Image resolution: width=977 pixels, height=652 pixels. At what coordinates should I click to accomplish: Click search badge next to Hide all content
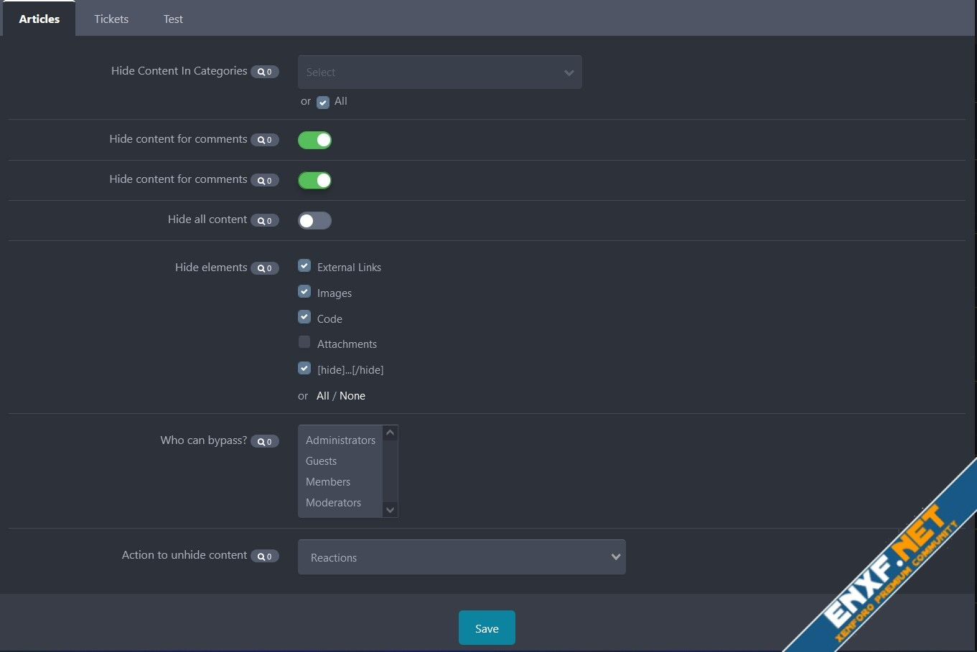[264, 221]
